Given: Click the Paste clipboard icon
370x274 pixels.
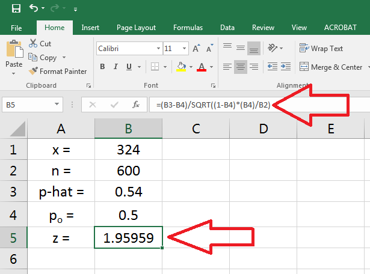Looking at the screenshot, I should (x=13, y=51).
